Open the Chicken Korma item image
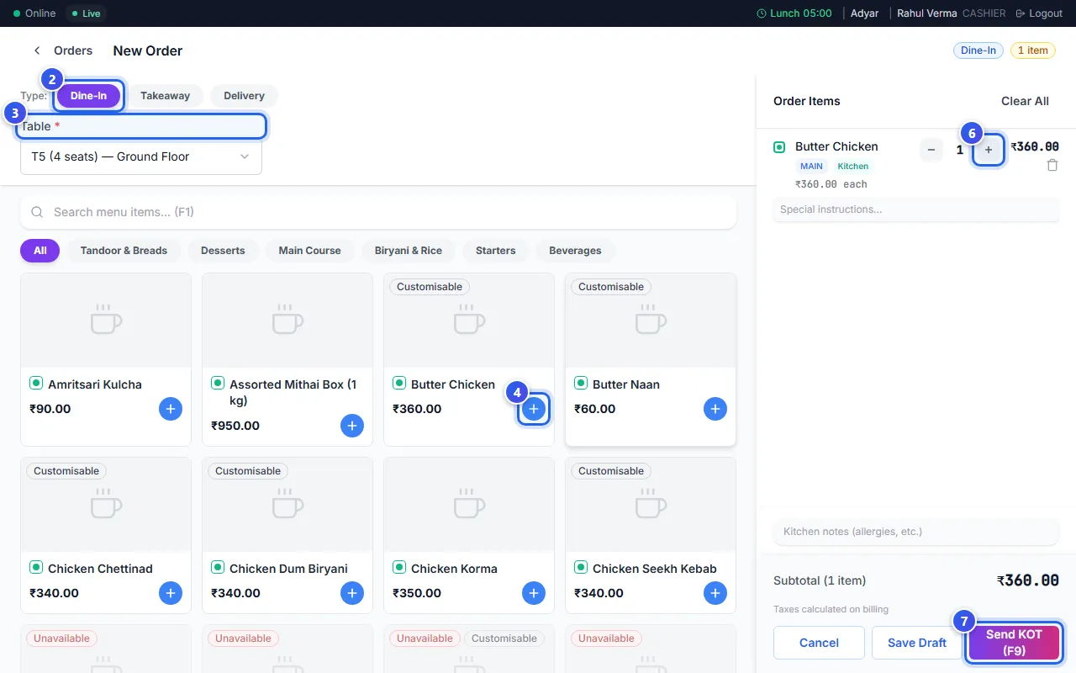Image resolution: width=1076 pixels, height=673 pixels. click(x=469, y=505)
